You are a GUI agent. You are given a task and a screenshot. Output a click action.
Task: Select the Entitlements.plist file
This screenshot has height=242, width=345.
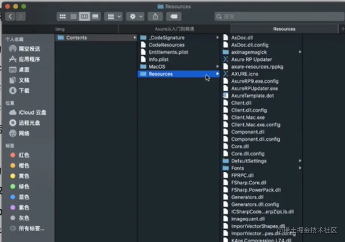coord(178,52)
